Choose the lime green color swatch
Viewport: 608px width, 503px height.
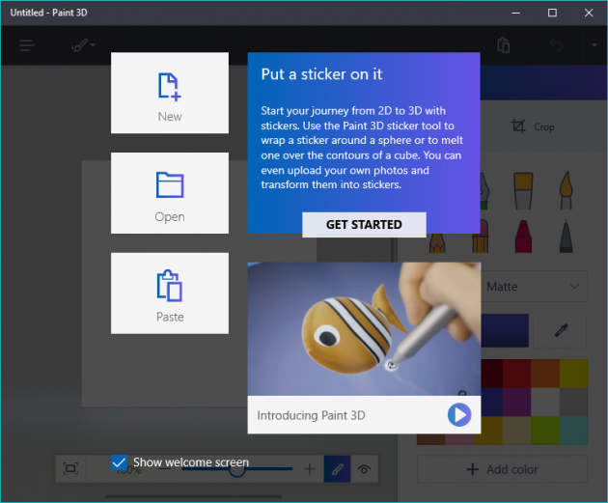point(545,431)
